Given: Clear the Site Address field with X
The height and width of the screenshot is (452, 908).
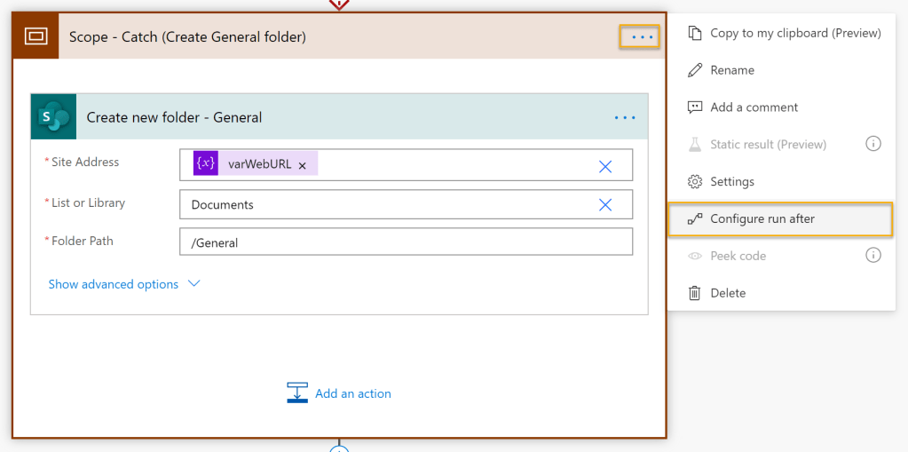Looking at the screenshot, I should coord(605,166).
